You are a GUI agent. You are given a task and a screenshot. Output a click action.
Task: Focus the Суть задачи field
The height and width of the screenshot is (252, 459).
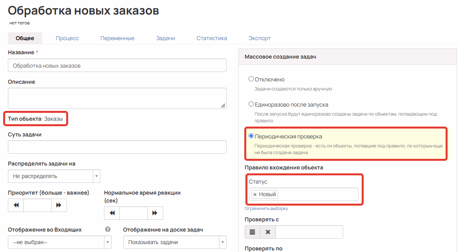(117, 147)
